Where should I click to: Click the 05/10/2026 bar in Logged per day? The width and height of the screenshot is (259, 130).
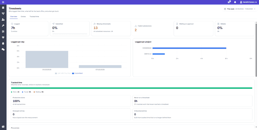tap(47, 60)
